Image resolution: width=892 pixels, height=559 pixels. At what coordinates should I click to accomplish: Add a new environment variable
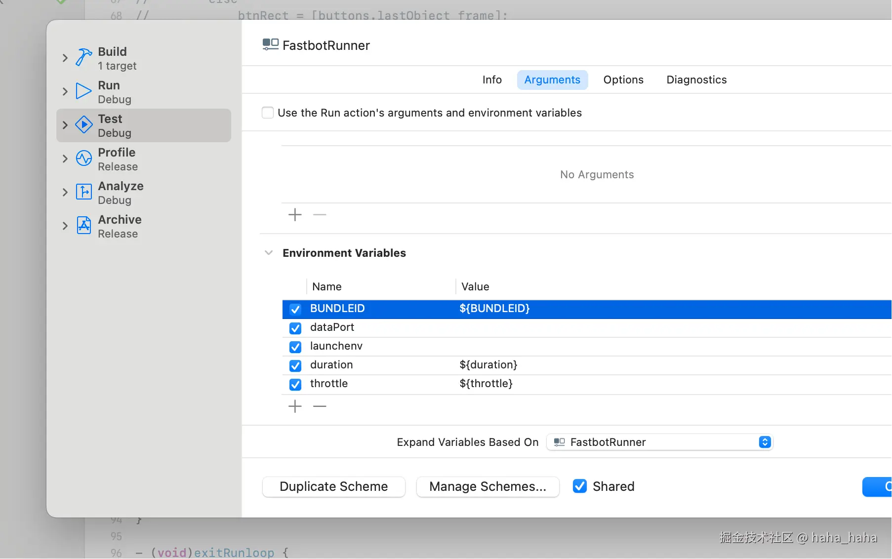coord(295,406)
